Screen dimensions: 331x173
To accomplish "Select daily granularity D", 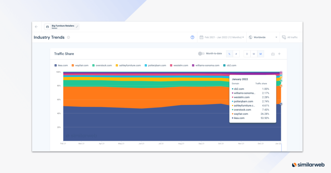I will [x=247, y=54].
